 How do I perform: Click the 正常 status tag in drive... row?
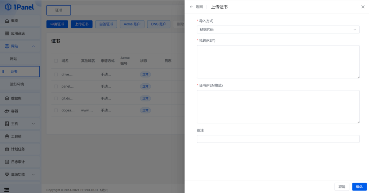146,74
